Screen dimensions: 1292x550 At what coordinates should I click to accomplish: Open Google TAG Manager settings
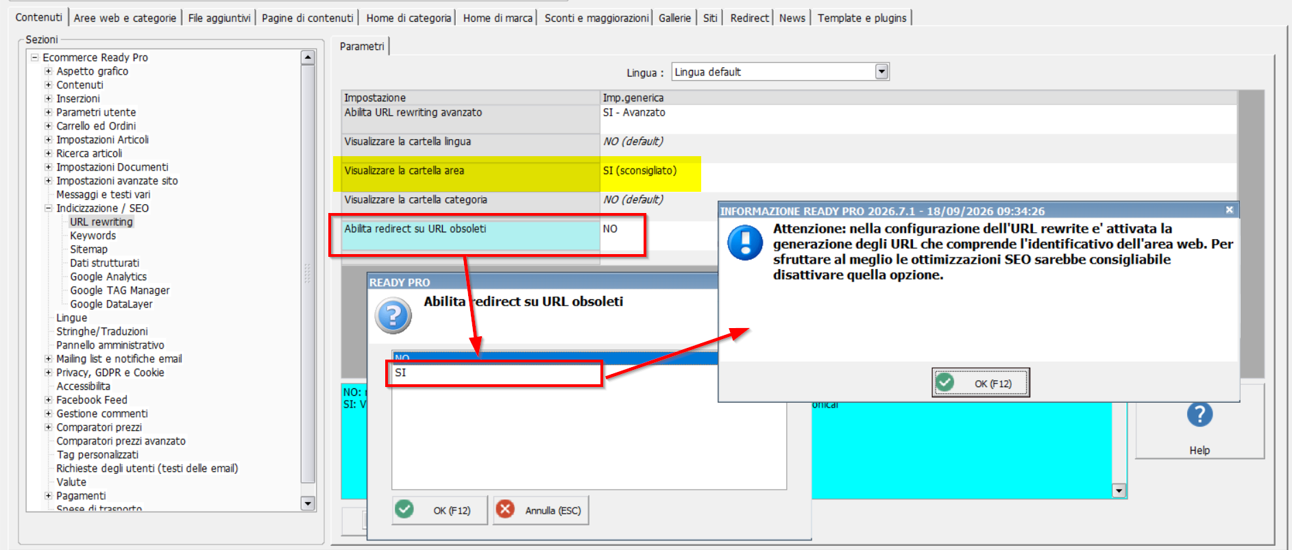pos(120,290)
